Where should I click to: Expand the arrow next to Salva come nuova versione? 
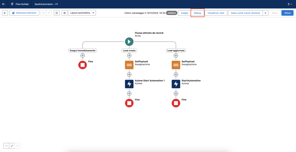click(x=265, y=13)
